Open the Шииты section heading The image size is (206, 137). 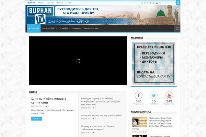33,92
